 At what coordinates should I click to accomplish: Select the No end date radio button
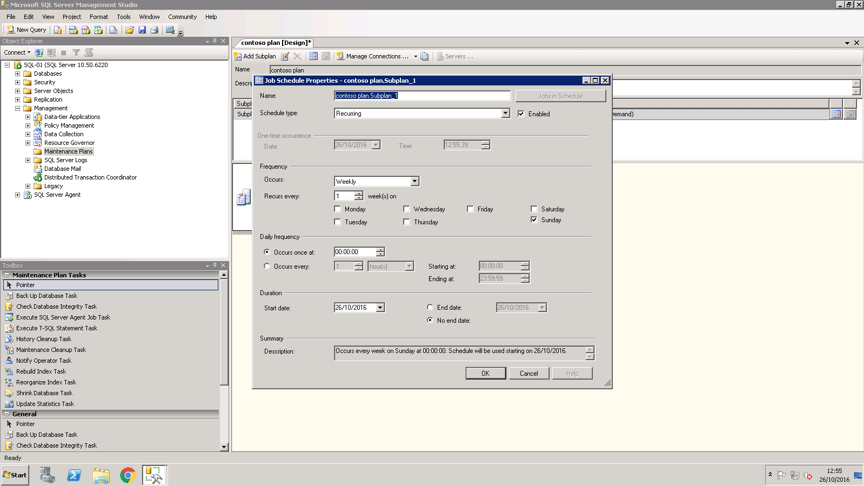[430, 320]
